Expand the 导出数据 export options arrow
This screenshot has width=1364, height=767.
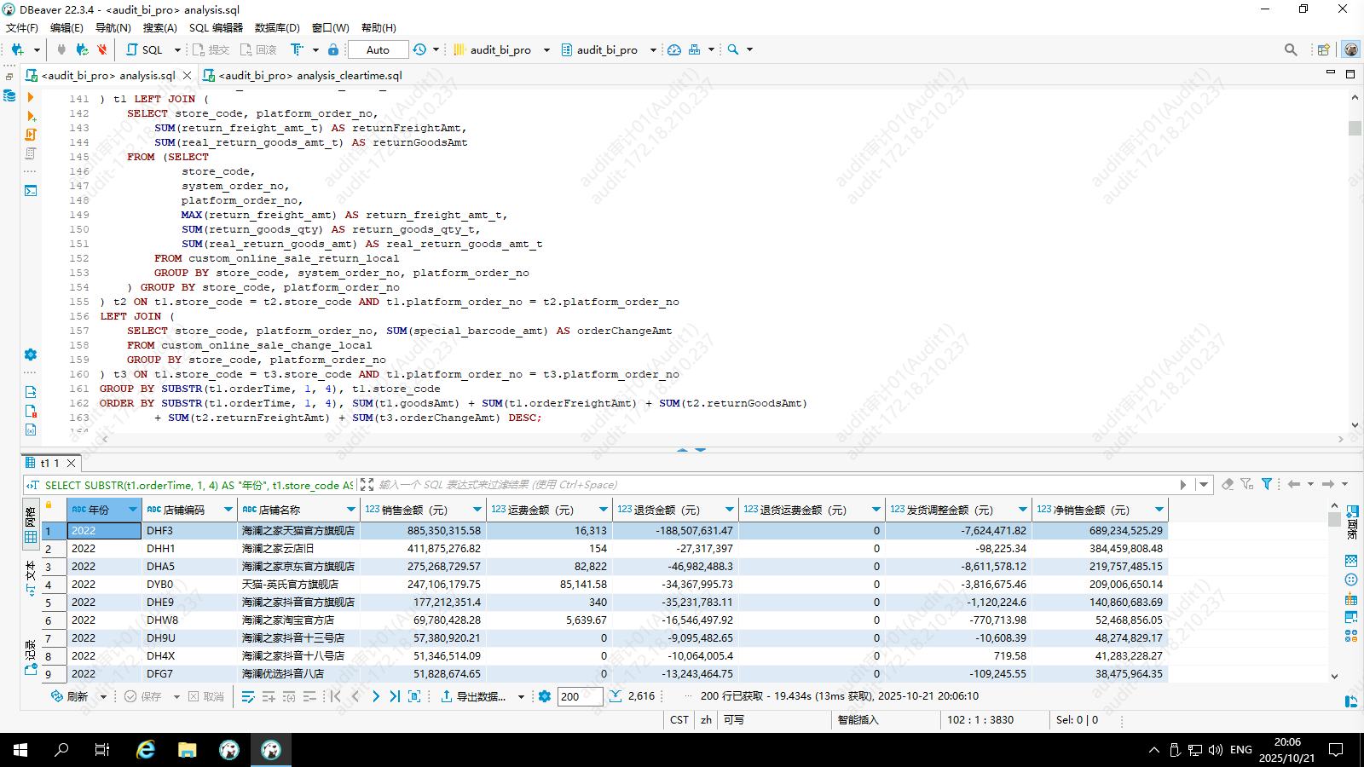521,697
